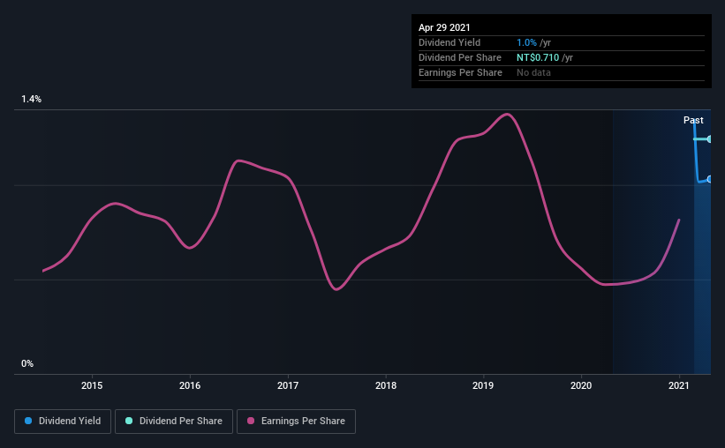Screen dimensions: 725x448
Task: Click the 2018 x-axis label
Action: tap(386, 385)
